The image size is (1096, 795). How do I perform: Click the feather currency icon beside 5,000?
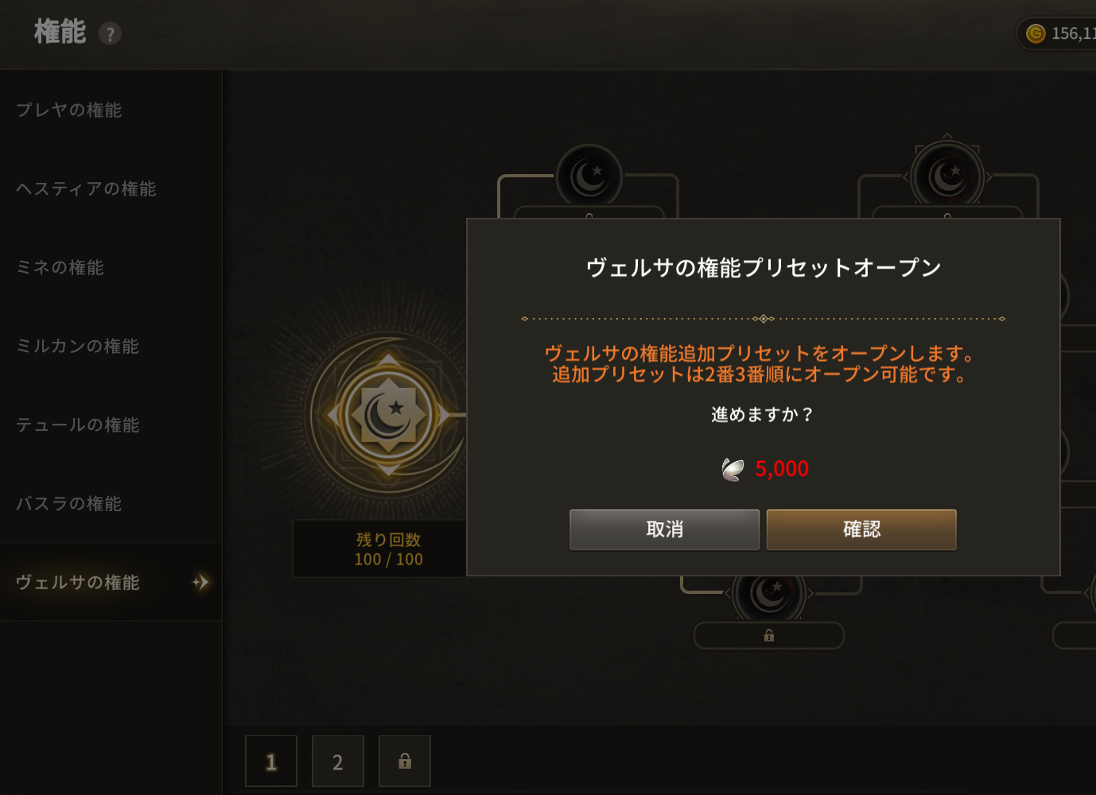(x=733, y=469)
